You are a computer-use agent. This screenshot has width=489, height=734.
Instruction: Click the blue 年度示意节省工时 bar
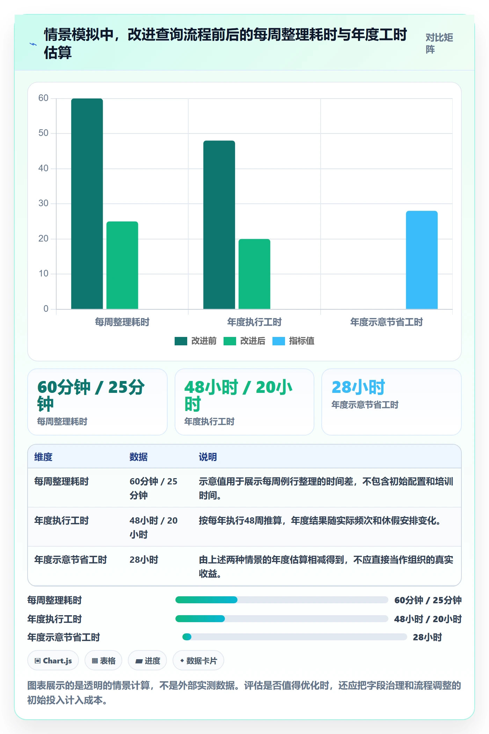422,260
